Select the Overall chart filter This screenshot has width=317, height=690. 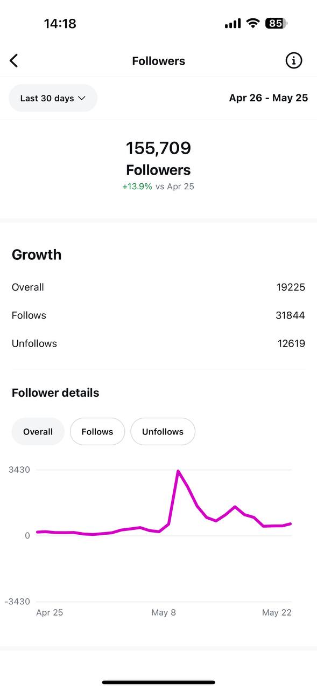[38, 431]
